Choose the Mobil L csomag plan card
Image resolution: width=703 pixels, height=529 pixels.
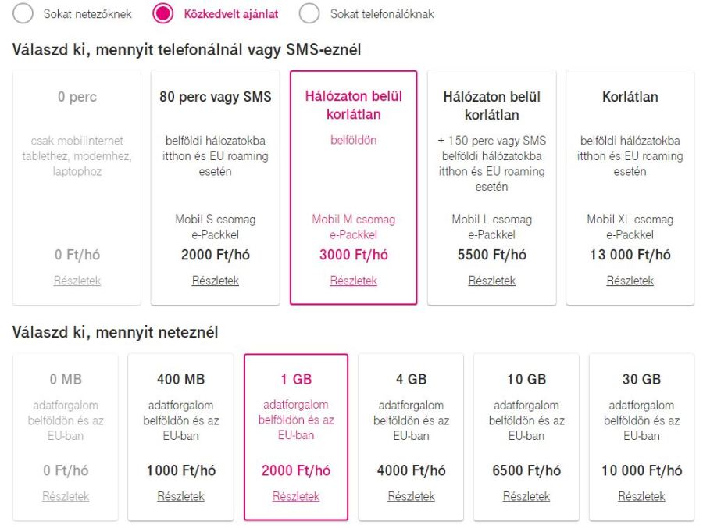492,188
